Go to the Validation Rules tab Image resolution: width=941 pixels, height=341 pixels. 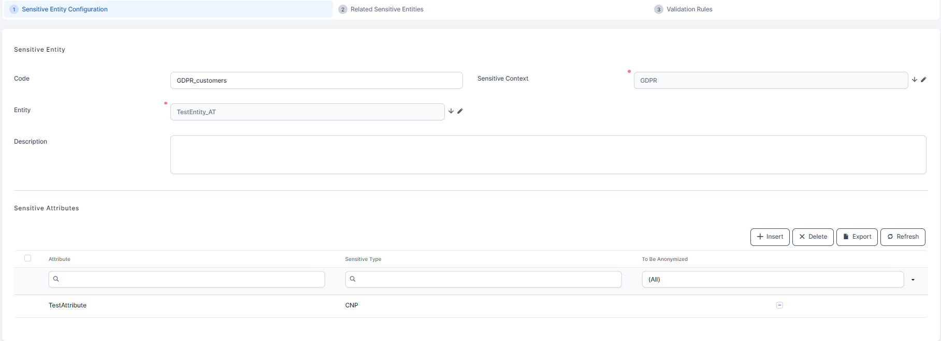click(x=689, y=9)
